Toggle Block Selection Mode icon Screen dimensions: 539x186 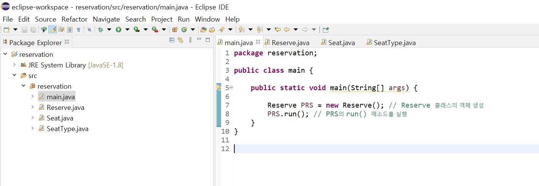pyautogui.click(x=70, y=30)
